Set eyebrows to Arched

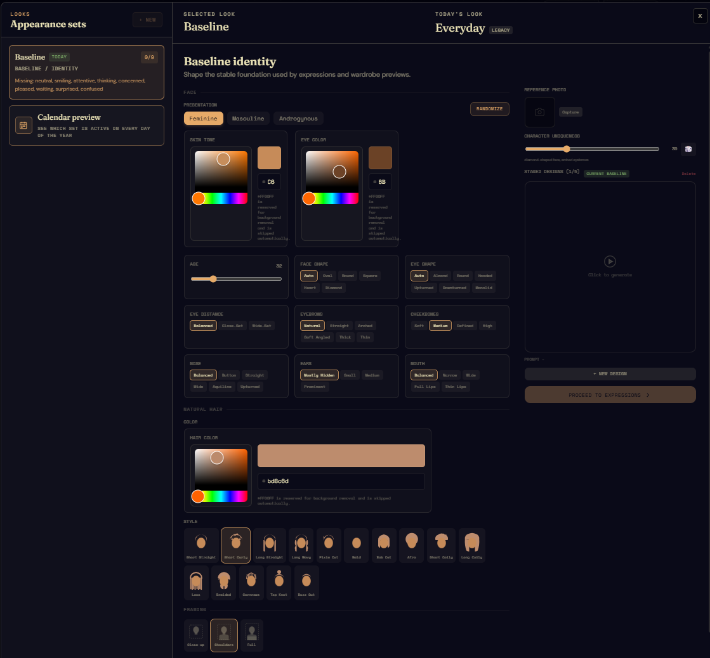[365, 326]
